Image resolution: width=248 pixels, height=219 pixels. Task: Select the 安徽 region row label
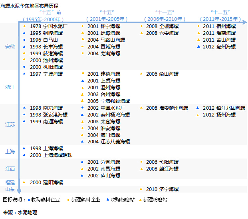(10, 47)
